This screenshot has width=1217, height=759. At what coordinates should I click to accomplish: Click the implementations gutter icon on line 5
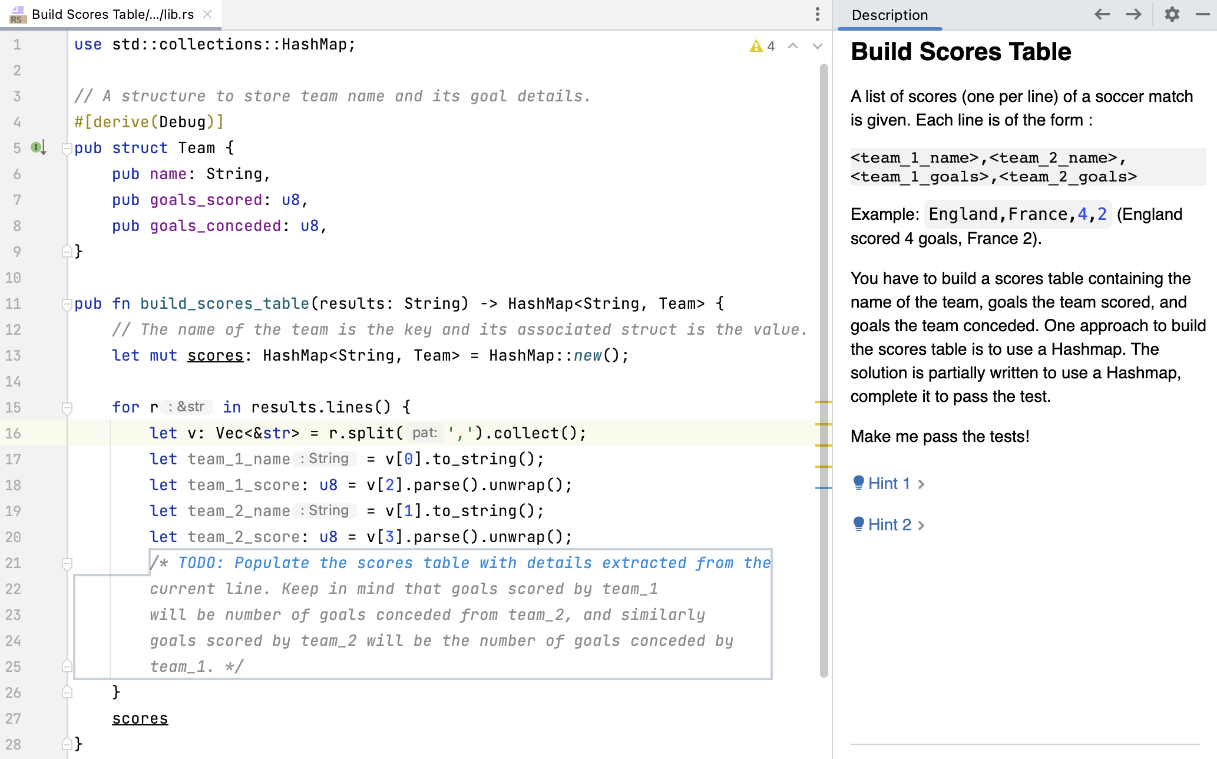38,147
